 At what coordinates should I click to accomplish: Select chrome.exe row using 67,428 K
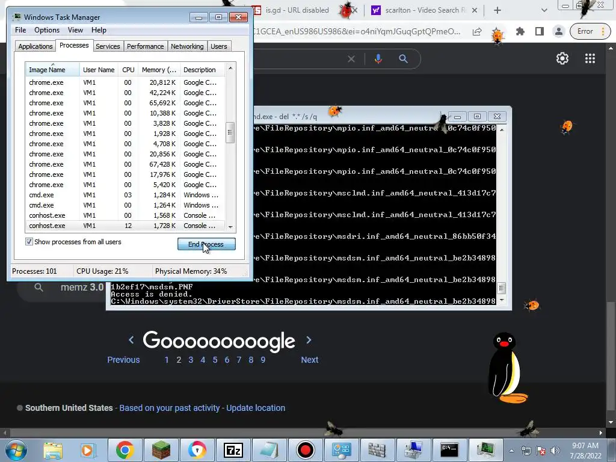point(126,164)
